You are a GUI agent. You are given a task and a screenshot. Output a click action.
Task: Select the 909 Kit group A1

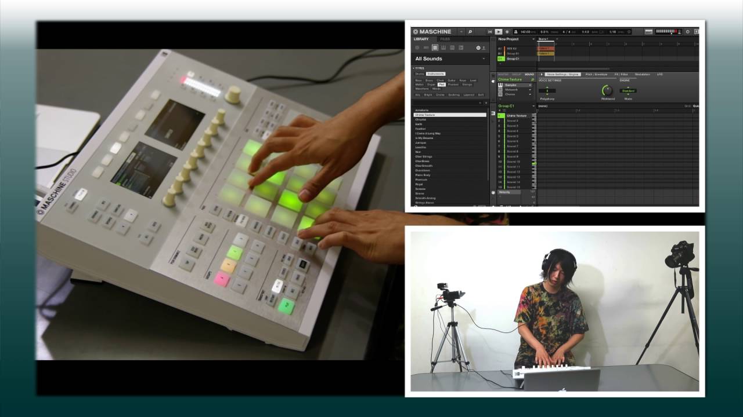[x=517, y=49]
